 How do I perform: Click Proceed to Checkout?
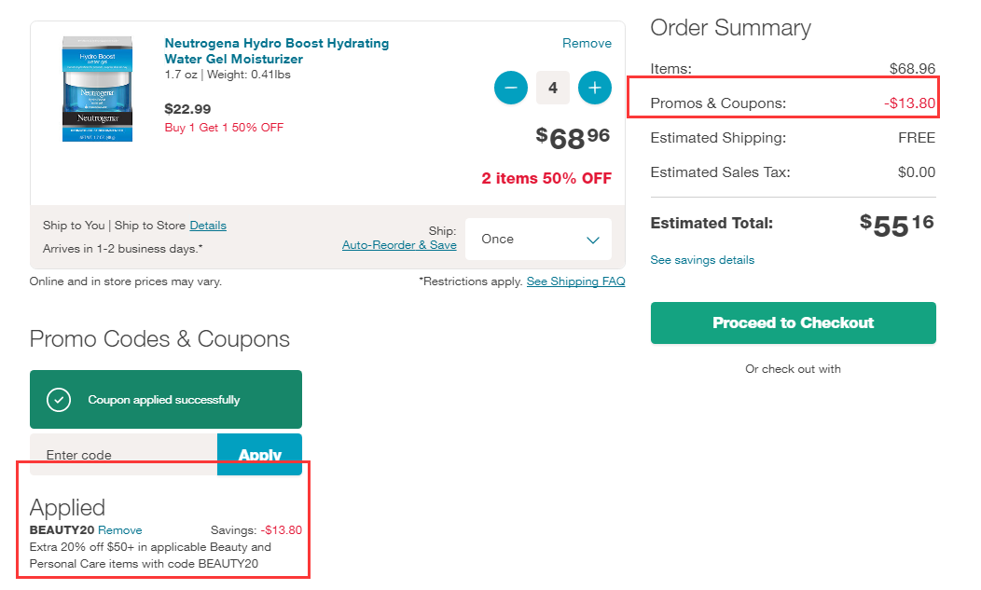(793, 322)
